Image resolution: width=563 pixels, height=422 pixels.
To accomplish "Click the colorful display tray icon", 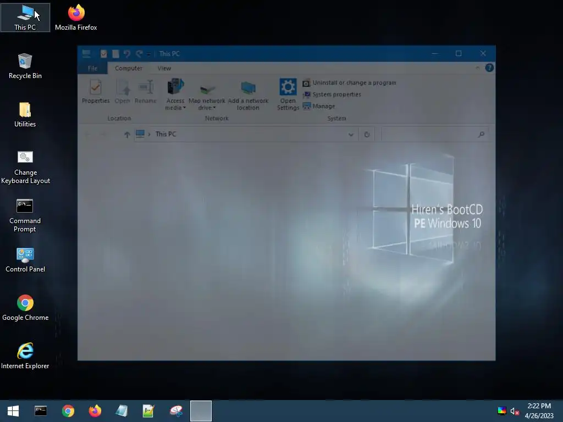I will [502, 411].
